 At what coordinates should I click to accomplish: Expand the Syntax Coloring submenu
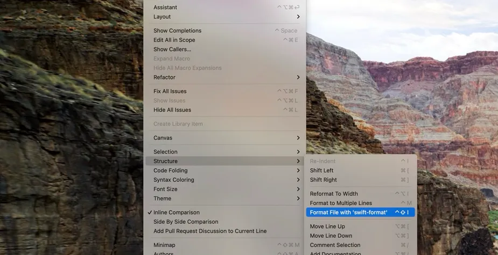(x=225, y=180)
